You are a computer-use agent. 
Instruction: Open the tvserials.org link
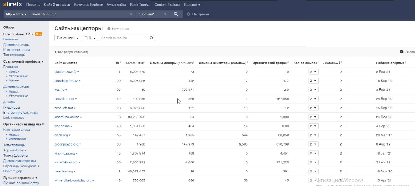coord(64,171)
